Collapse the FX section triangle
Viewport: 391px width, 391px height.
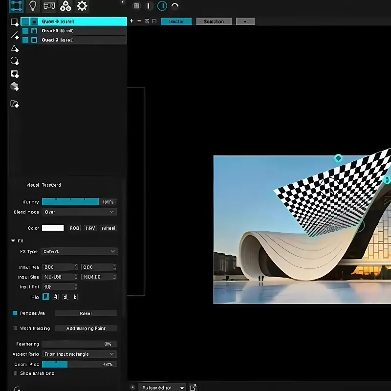pos(13,241)
